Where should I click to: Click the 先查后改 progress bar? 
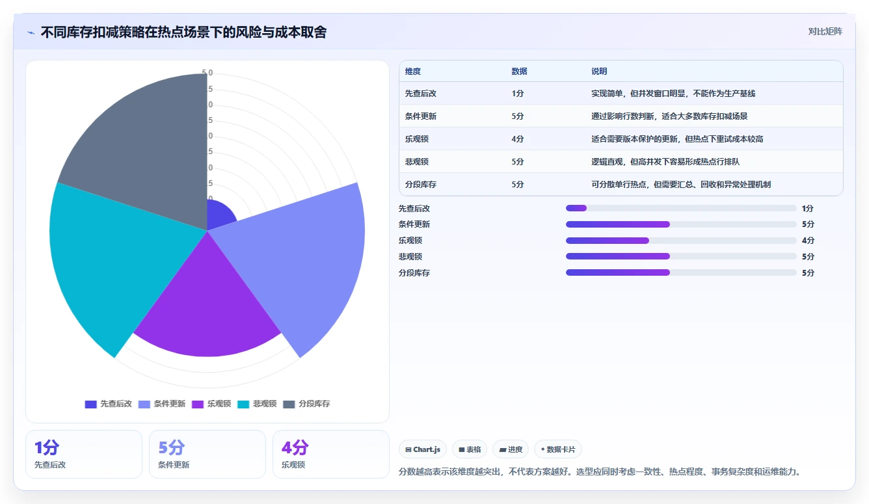point(681,208)
